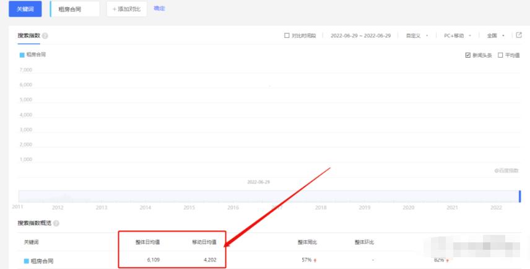The width and height of the screenshot is (530, 269).
Task: Expand the PC+移动 device dropdown
Action: [458, 35]
